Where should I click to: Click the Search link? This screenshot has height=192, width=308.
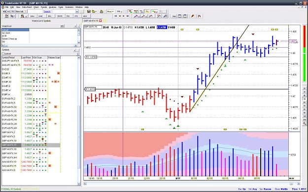pyautogui.click(x=47, y=12)
